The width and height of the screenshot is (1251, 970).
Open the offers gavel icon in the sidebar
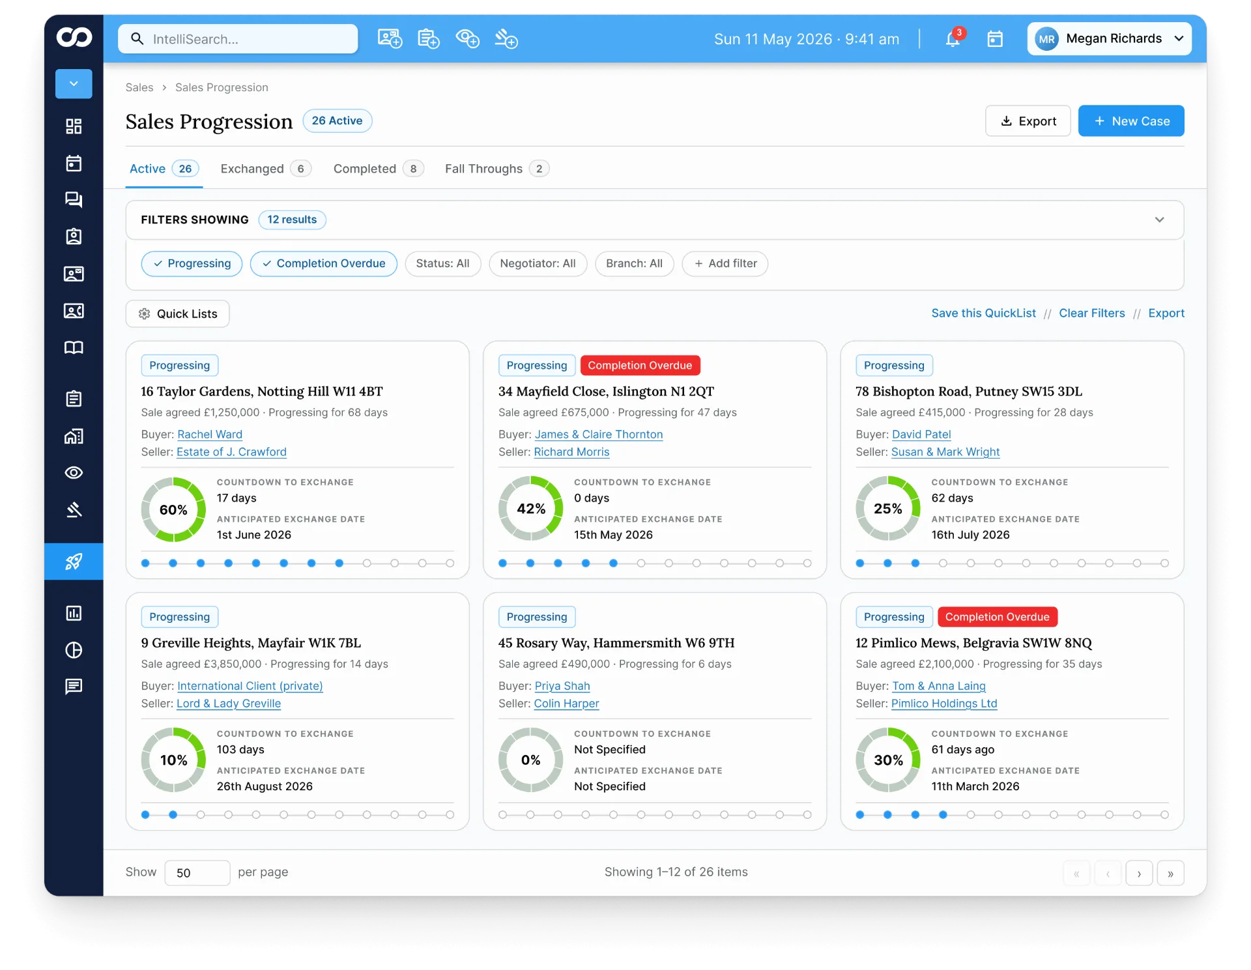coord(74,509)
